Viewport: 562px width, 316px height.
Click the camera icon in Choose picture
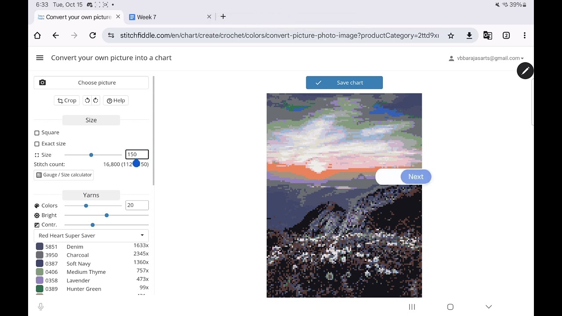click(x=43, y=83)
